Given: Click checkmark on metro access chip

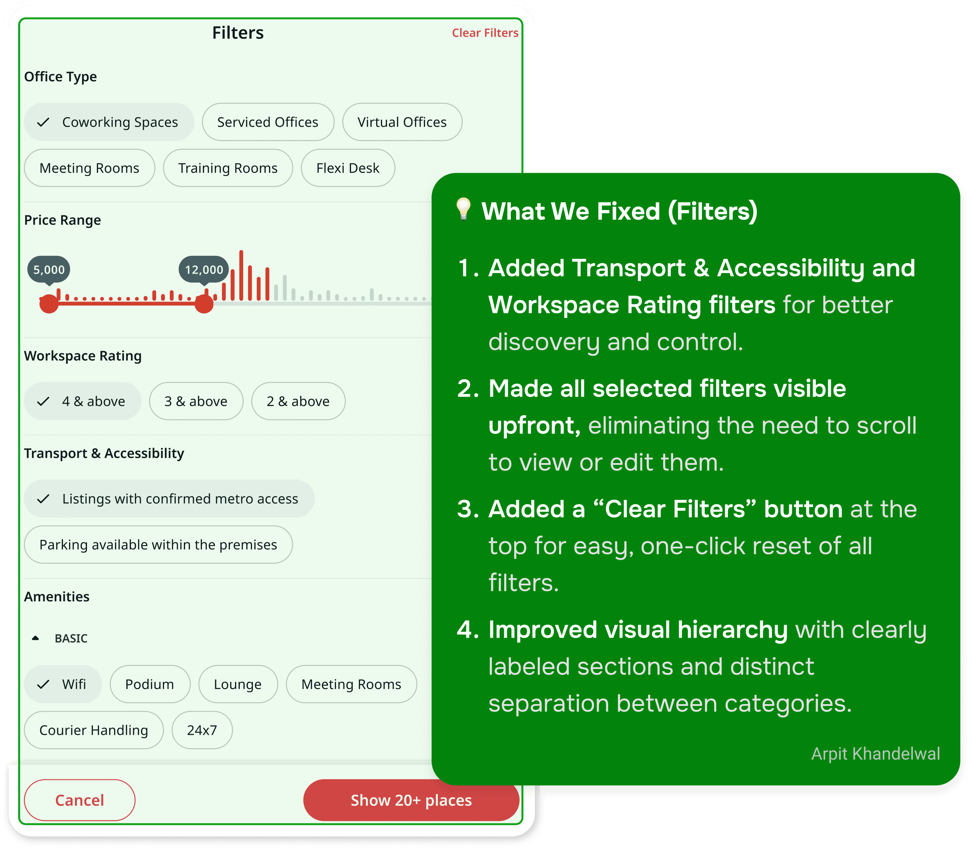Looking at the screenshot, I should pos(43,499).
